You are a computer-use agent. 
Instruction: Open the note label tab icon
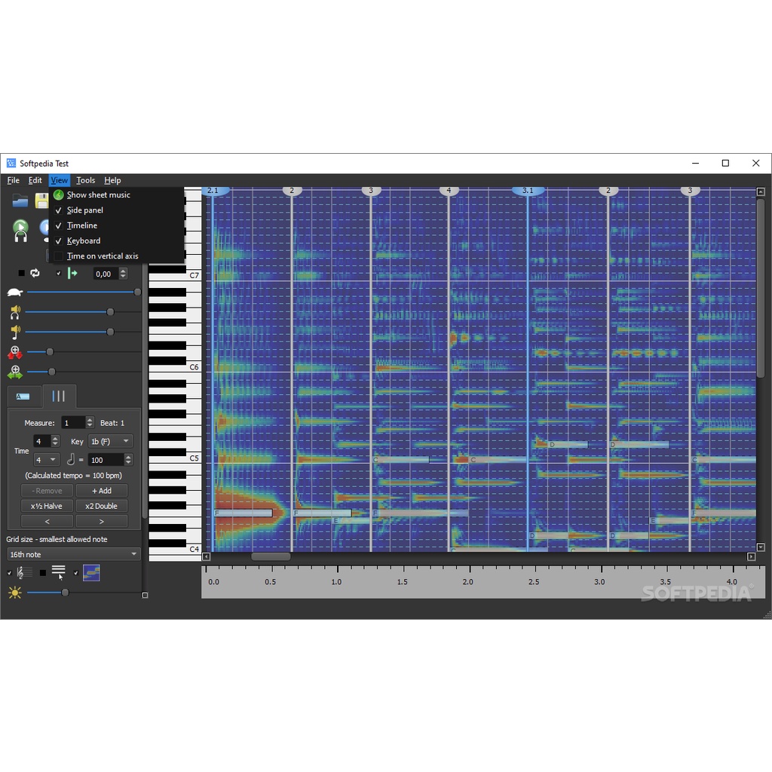click(x=23, y=397)
